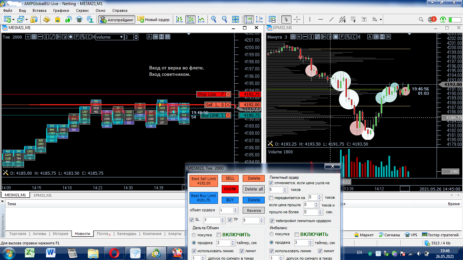
Task: Open the account notifications icon with badge
Action: coord(432,20)
